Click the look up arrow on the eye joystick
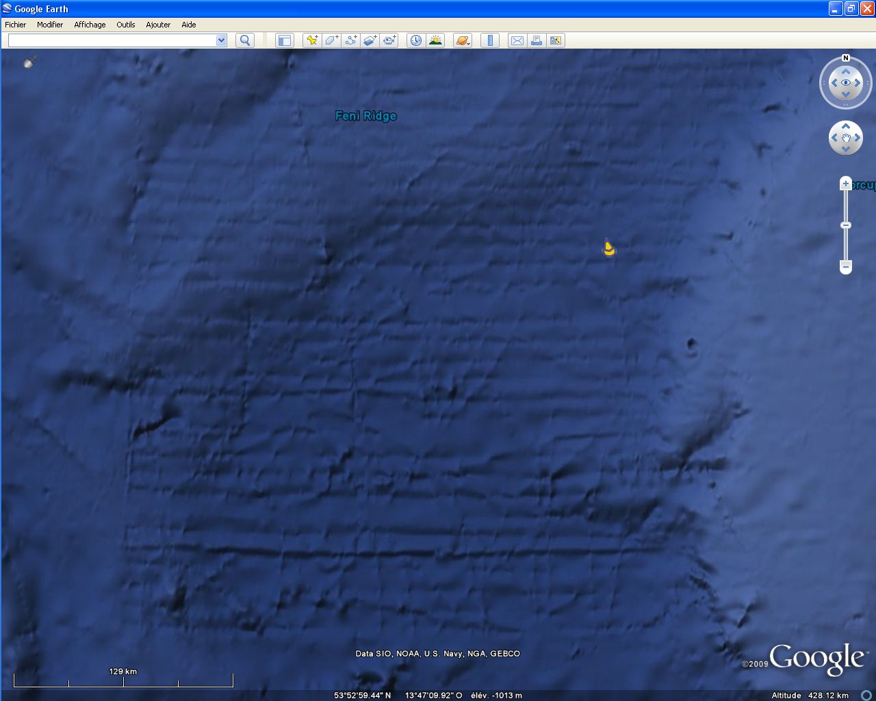Viewport: 876px width, 701px height. (x=846, y=71)
